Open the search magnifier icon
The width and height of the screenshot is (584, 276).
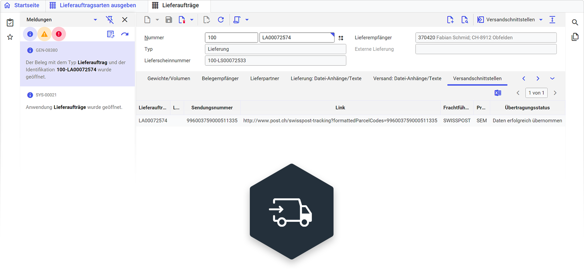[575, 22]
